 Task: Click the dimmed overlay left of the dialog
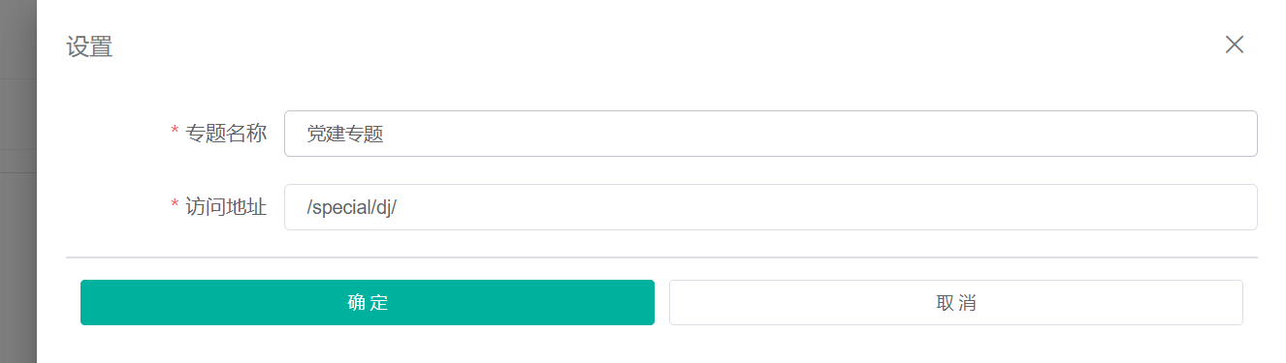17,181
